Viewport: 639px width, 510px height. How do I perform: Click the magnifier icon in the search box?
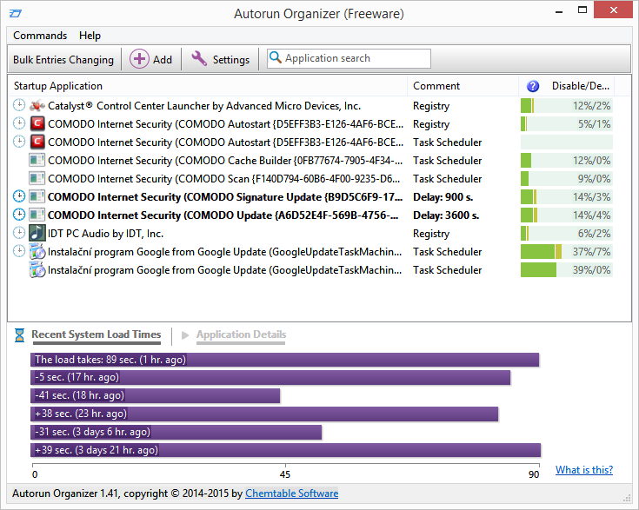coord(276,57)
